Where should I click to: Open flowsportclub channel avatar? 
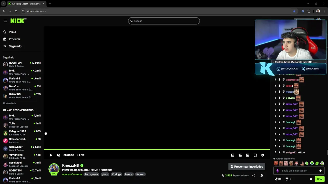coord(5,141)
